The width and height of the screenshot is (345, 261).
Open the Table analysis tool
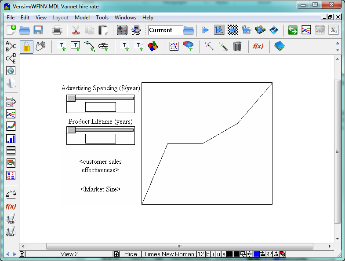tap(11, 151)
